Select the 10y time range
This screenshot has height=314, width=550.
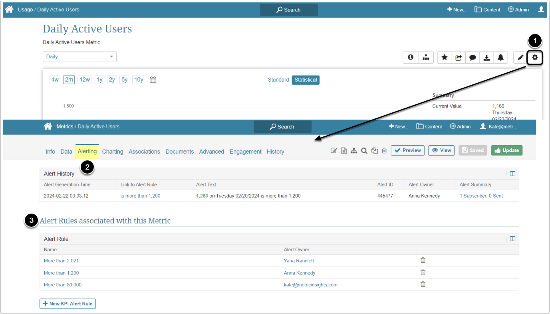point(139,80)
